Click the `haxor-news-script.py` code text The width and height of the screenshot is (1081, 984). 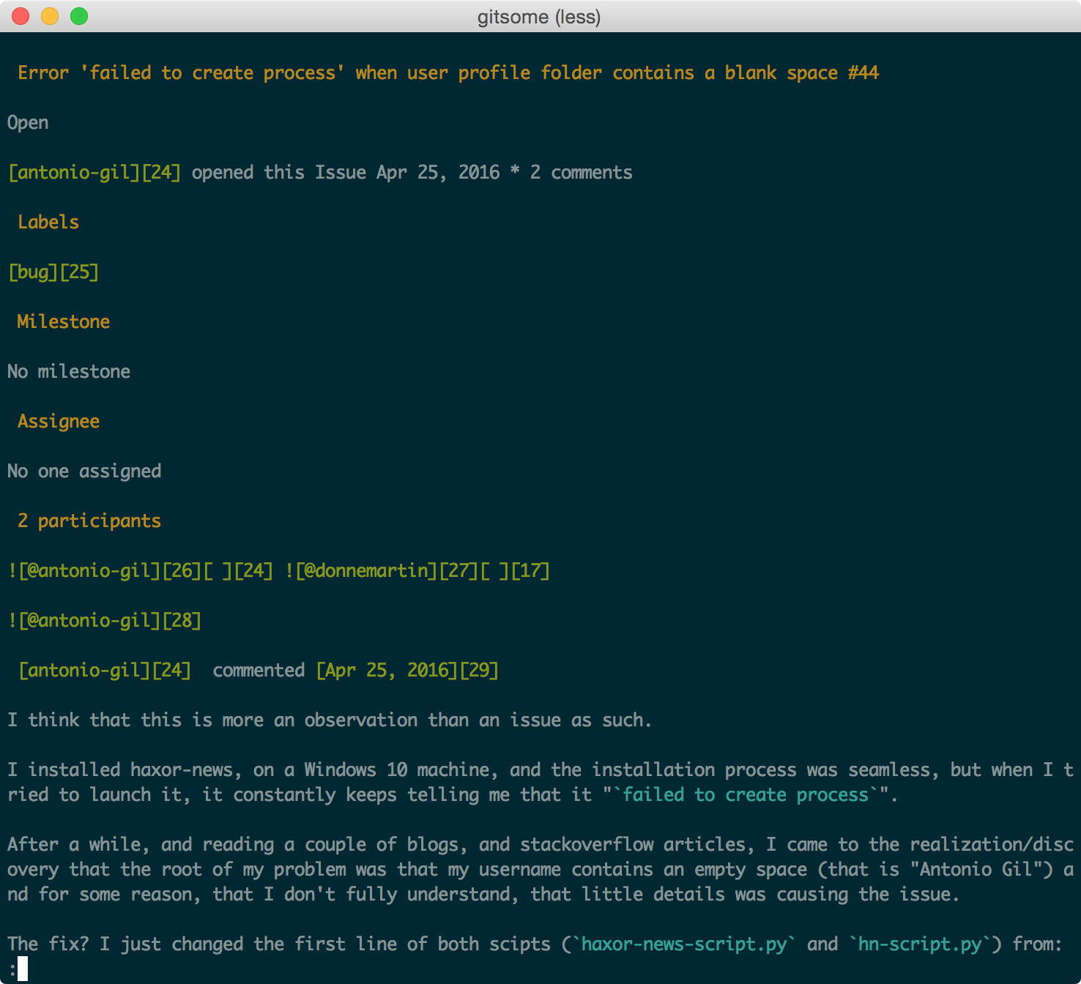coord(684,944)
